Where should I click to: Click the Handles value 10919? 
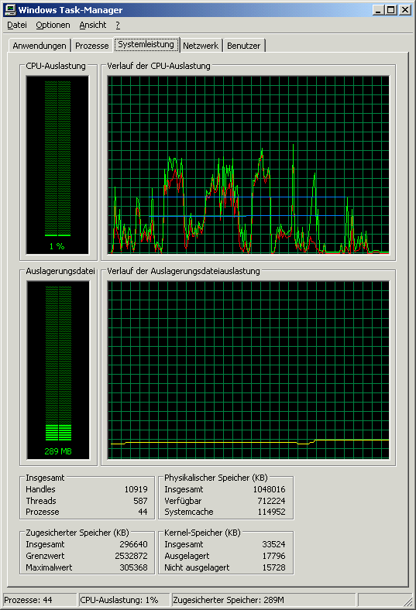136,489
